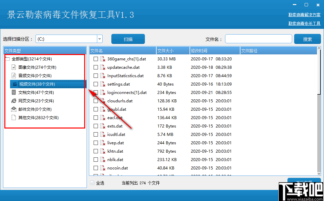Maximize the recovery tool window

click(306, 5)
